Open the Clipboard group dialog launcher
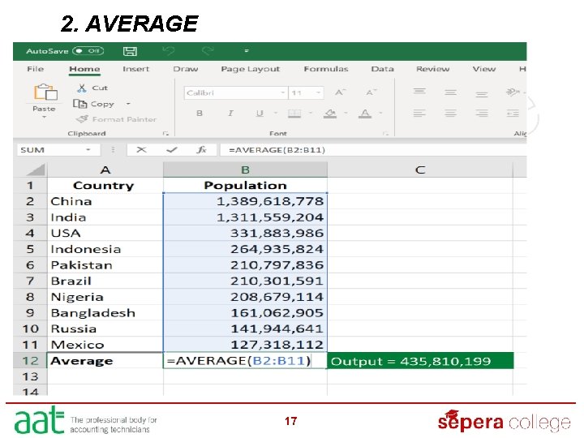584x438 pixels. [166, 133]
